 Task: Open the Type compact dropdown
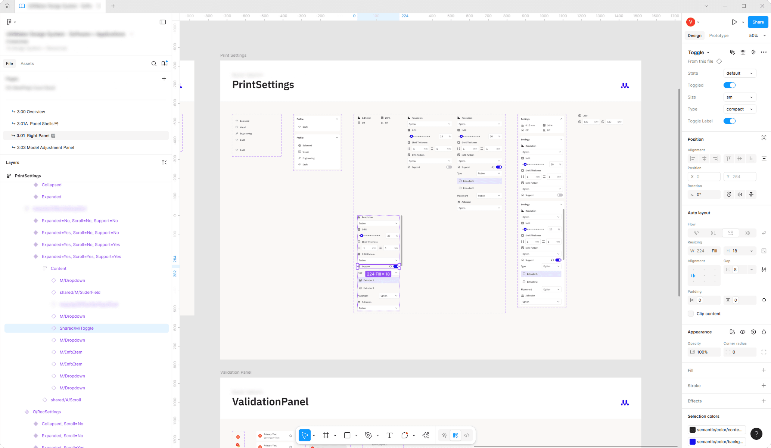tap(740, 109)
